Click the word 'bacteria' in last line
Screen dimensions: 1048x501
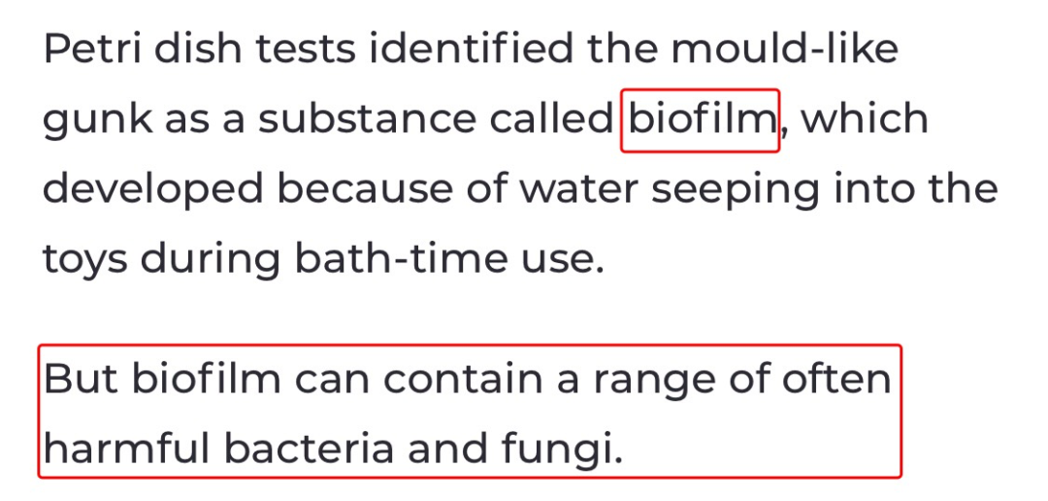(x=309, y=449)
